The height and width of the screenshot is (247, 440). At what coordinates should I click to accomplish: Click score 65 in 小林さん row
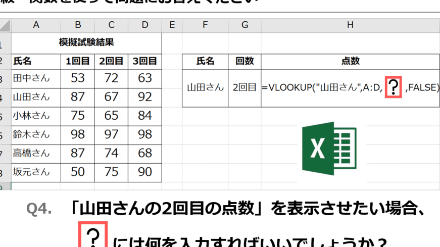click(x=111, y=117)
